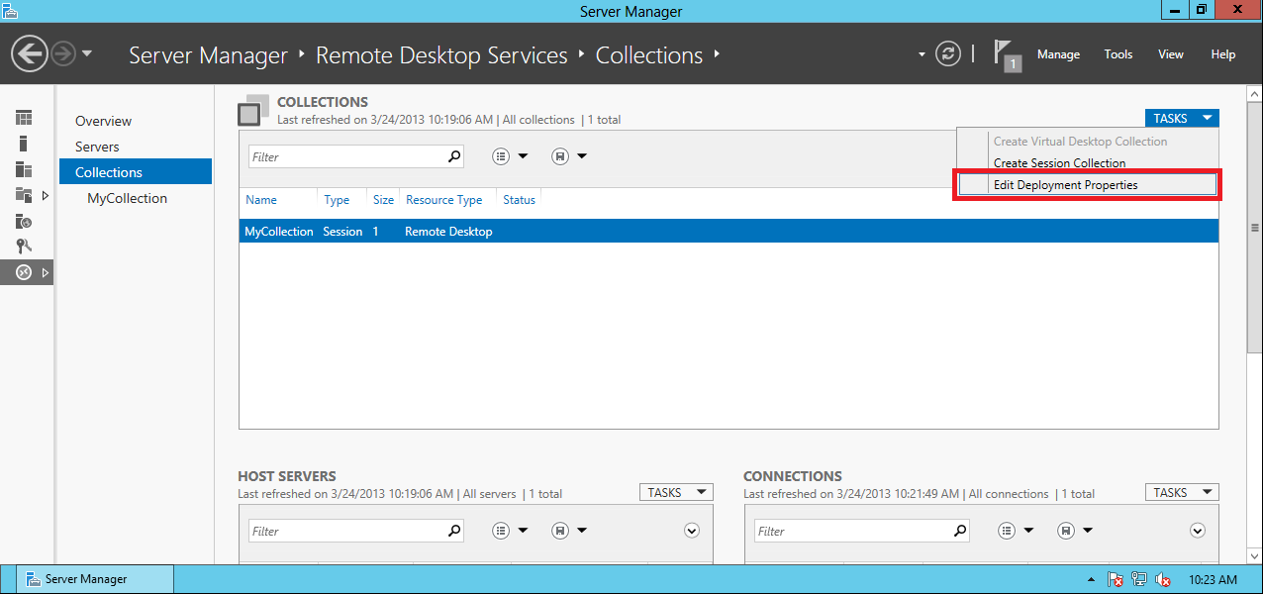The width and height of the screenshot is (1263, 594).
Task: Select the Remote Desktop Services sidebar icon
Action: [x=24, y=272]
